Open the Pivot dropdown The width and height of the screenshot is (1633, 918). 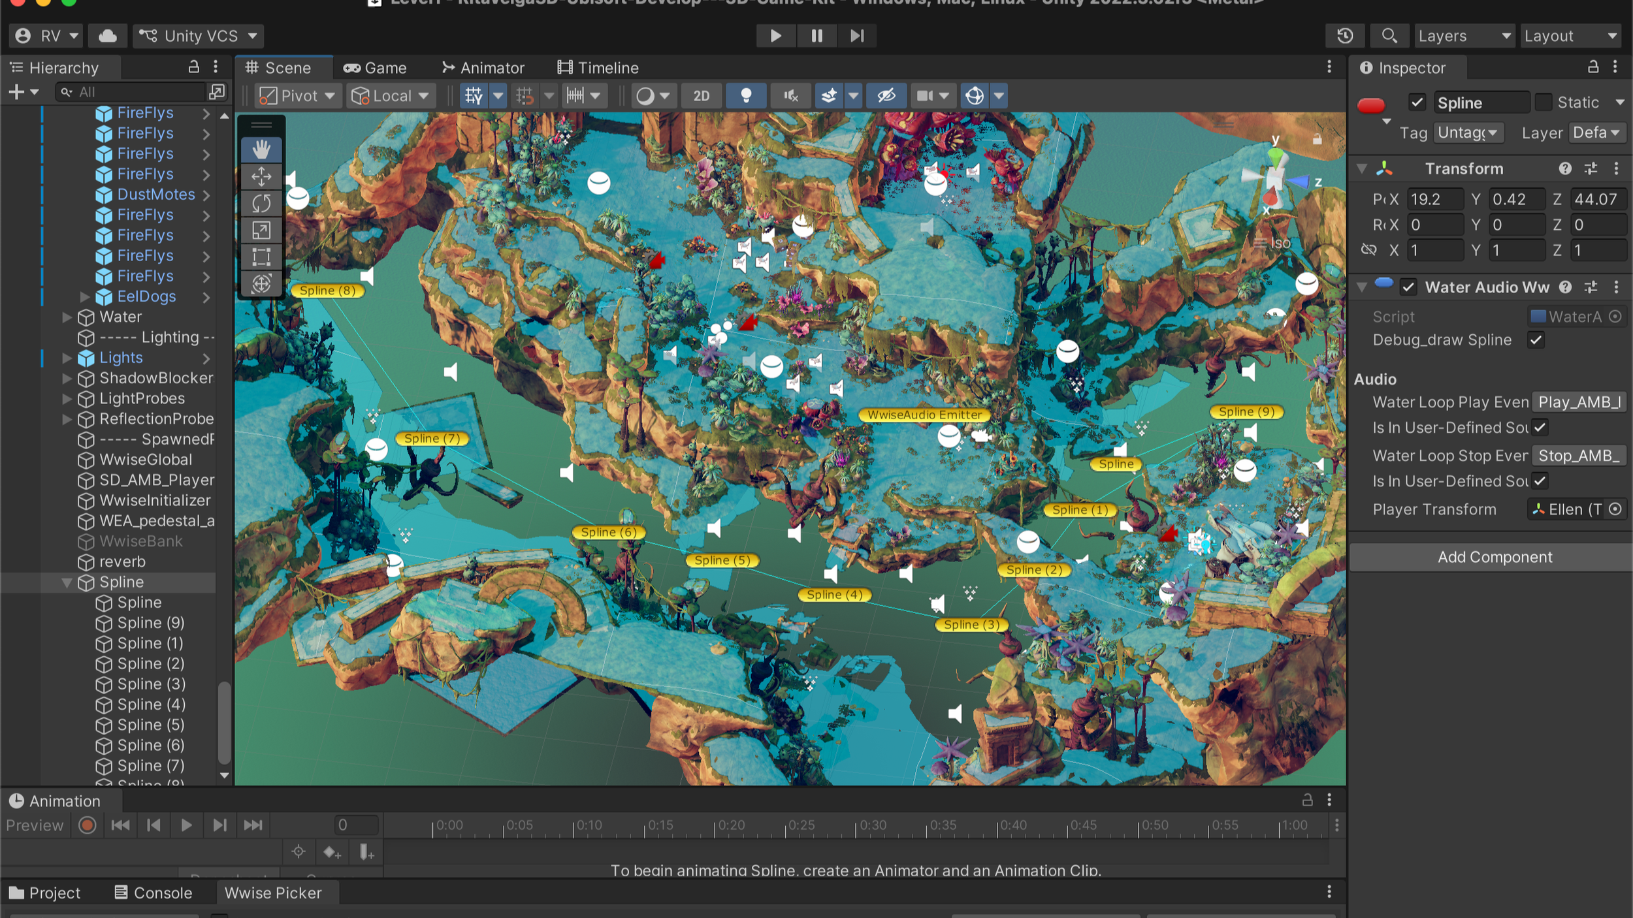coord(297,96)
